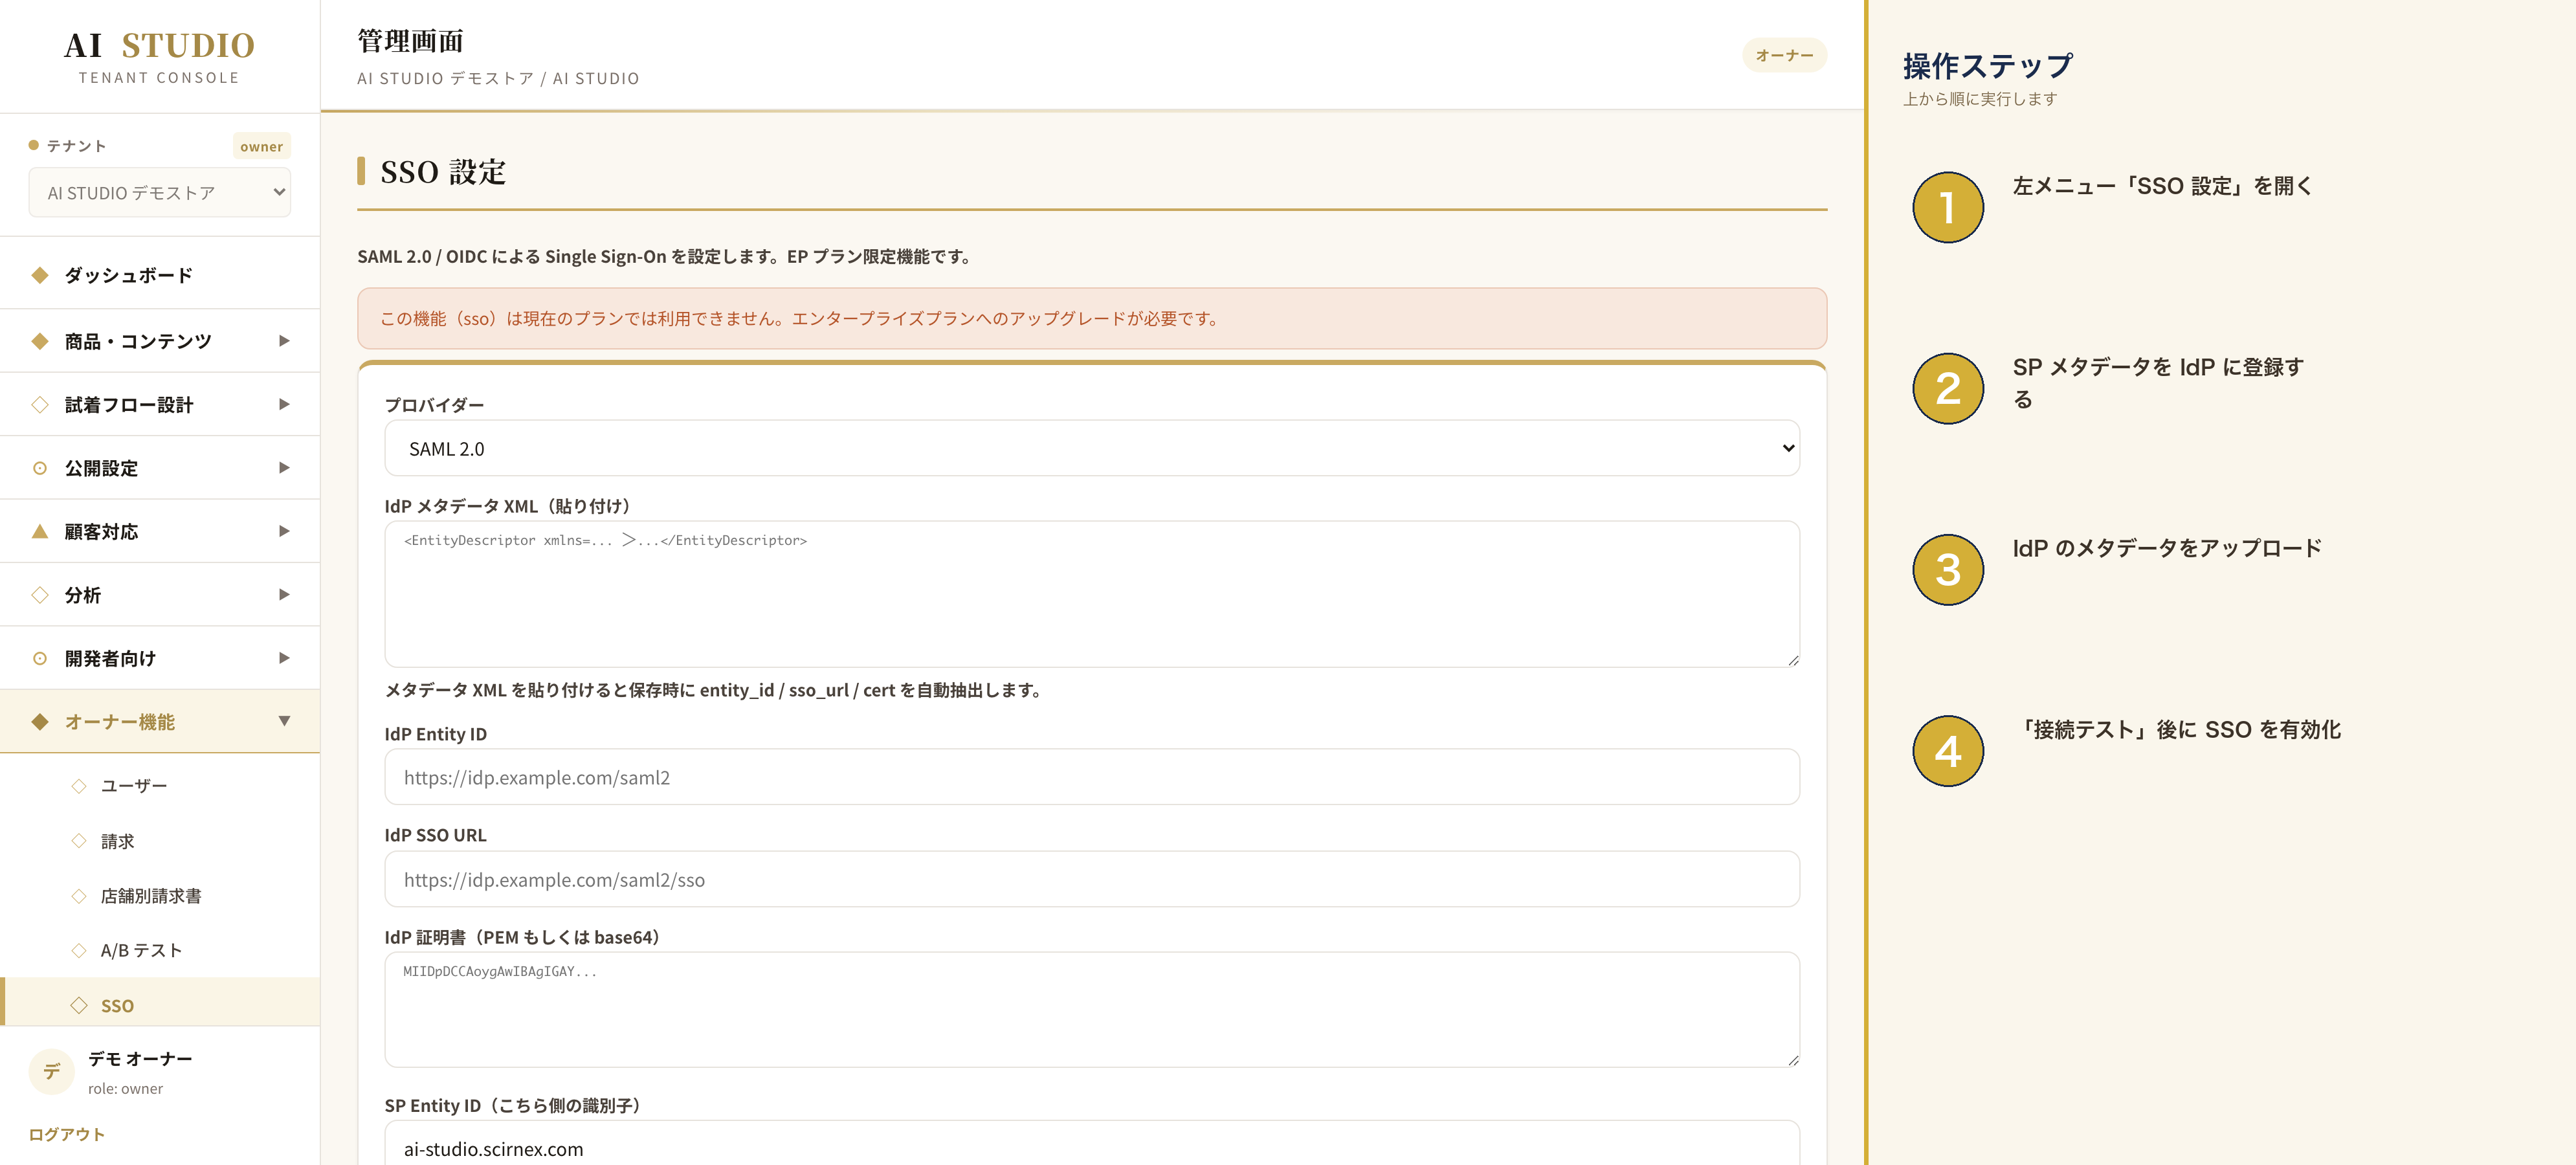This screenshot has height=1165, width=2576.
Task: Expand the 商品・コンテンツ menu arrow
Action: tap(284, 341)
